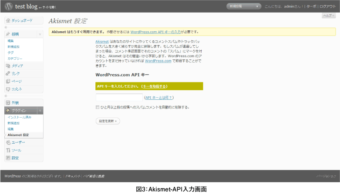Click the リンク (Links) chain icon

tap(8, 73)
